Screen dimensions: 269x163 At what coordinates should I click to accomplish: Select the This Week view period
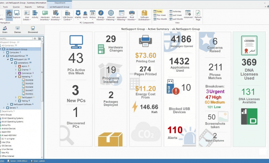point(160,15)
